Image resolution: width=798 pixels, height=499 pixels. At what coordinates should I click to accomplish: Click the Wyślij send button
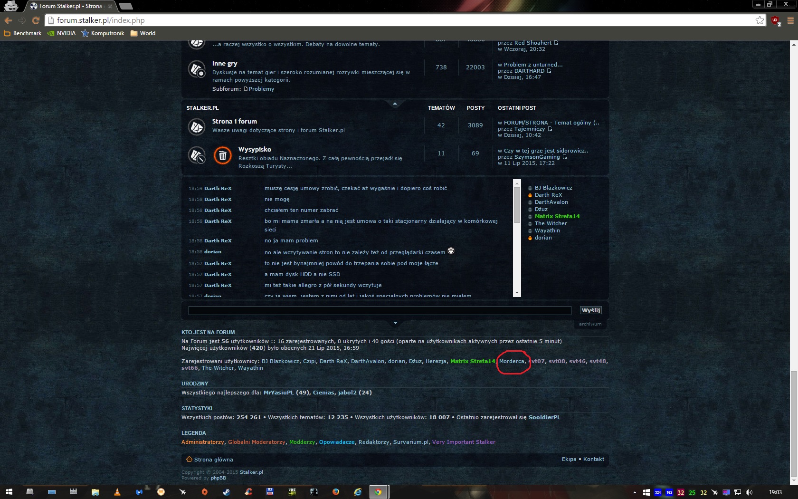click(591, 310)
